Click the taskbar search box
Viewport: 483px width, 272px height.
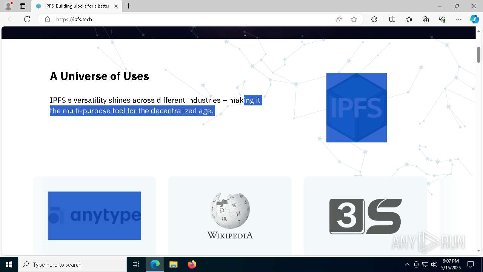72,264
